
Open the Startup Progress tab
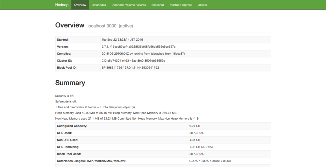[181, 5]
